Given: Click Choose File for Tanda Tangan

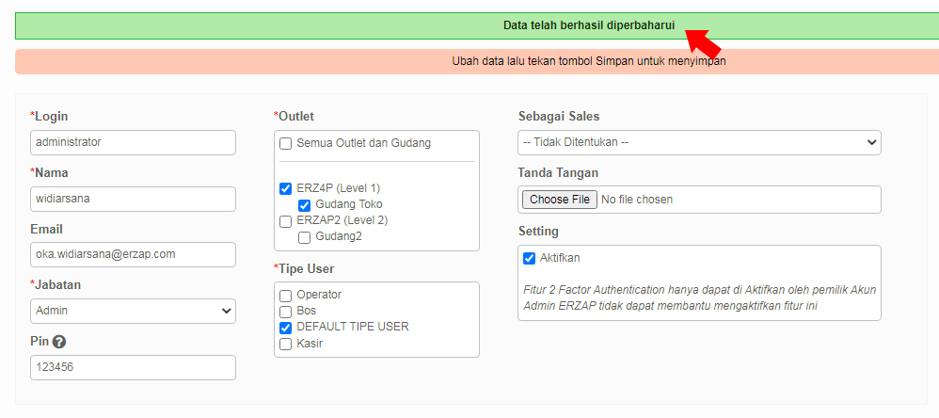Looking at the screenshot, I should click(x=559, y=200).
